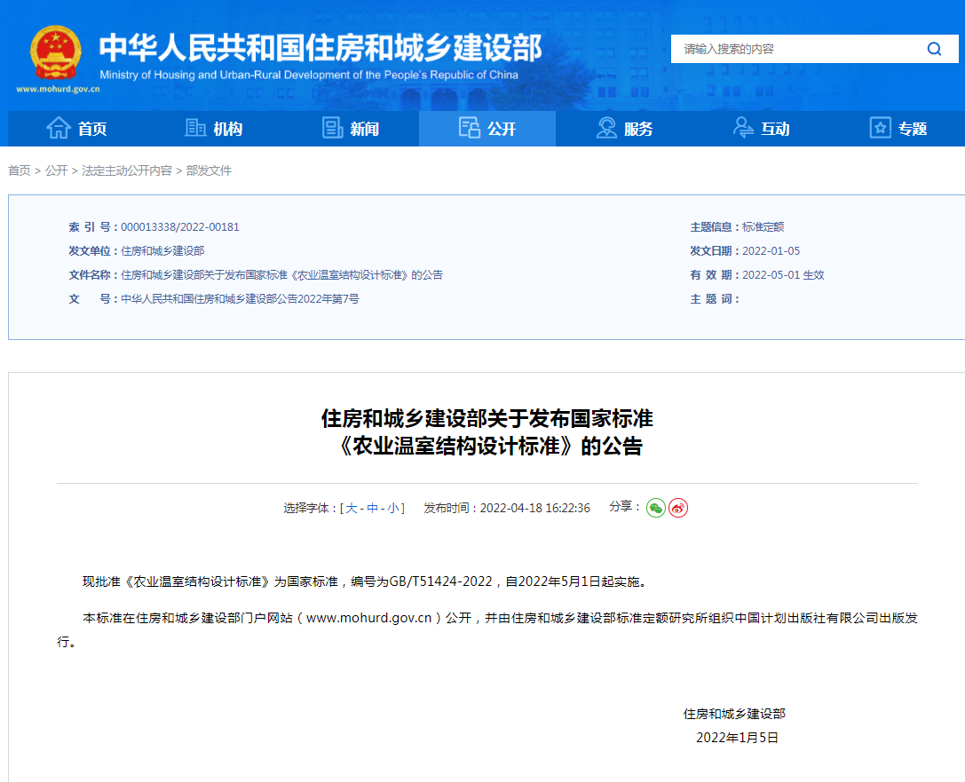965x783 pixels.
Task: Click 部发文件 breadcrumb link
Action: pyautogui.click(x=209, y=170)
